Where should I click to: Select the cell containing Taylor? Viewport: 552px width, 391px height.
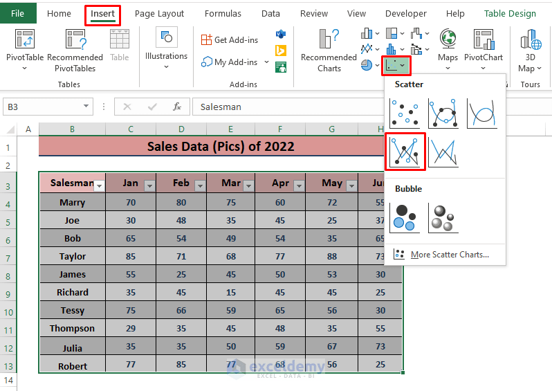[x=72, y=256]
